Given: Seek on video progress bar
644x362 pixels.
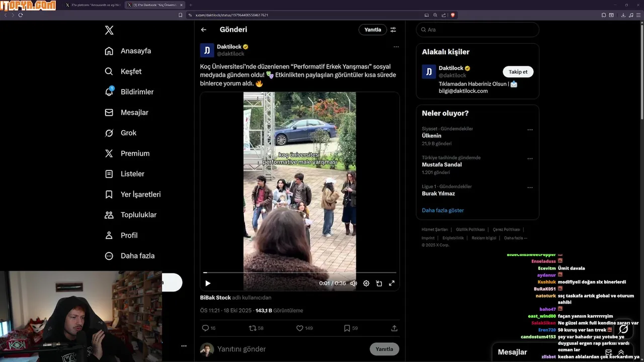Looking at the screenshot, I should [x=300, y=273].
